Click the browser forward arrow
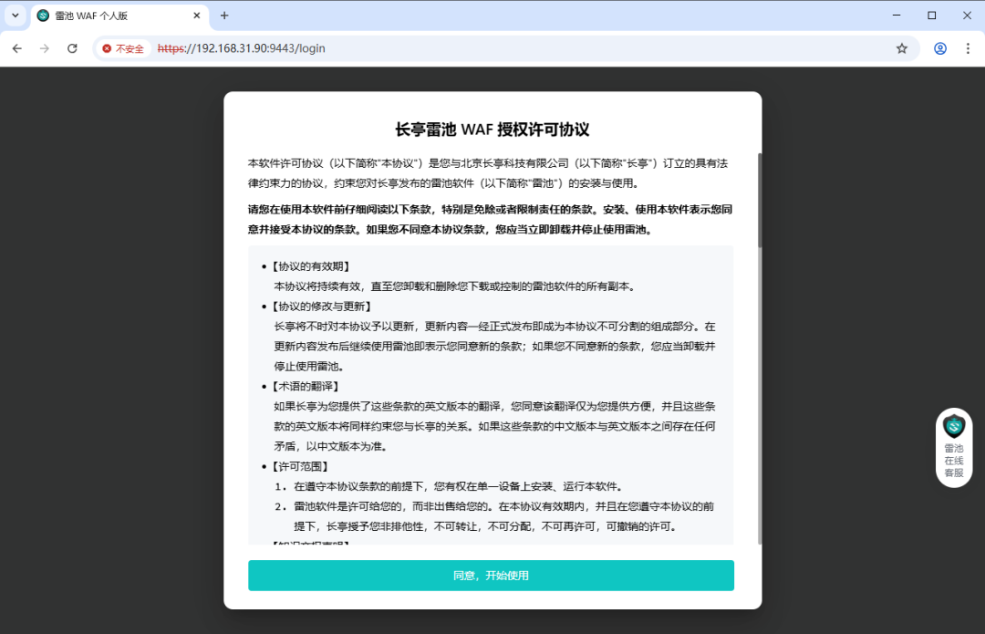 [44, 48]
